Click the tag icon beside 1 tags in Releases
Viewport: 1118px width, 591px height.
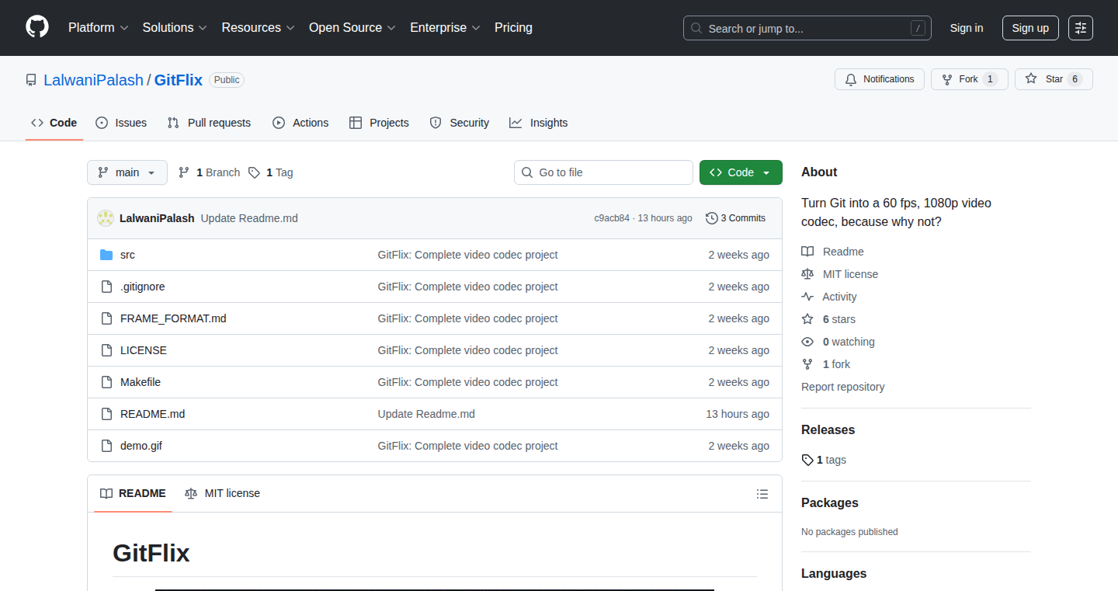click(807, 460)
